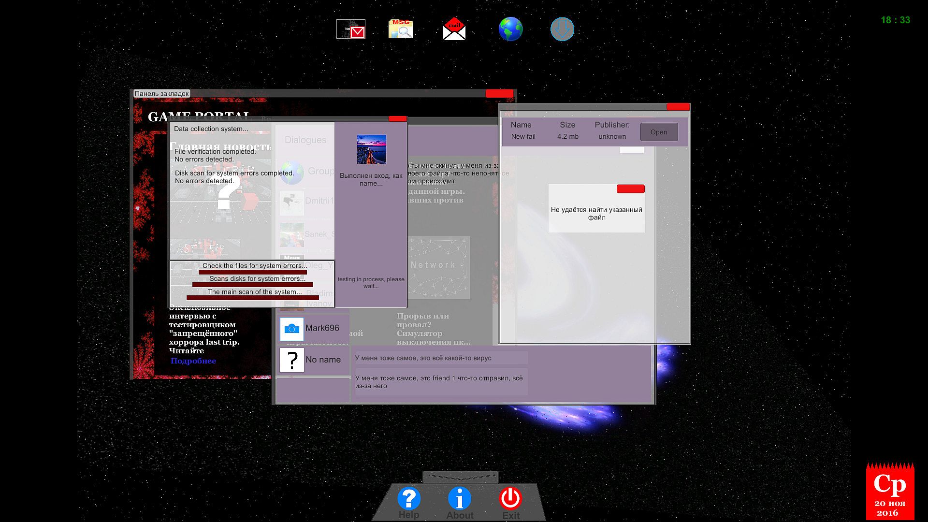Viewport: 928px width, 522px height.
Task: Click Open button for New fail
Action: coord(659,132)
